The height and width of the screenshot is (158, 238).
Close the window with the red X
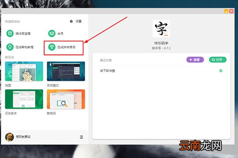coord(231,11)
